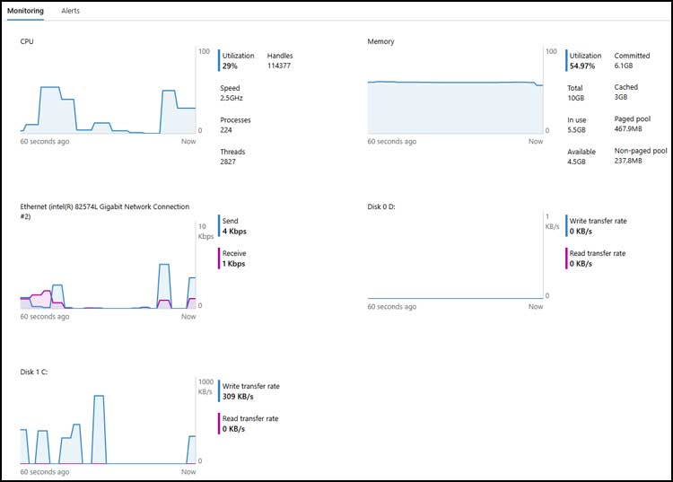Image resolution: width=673 pixels, height=482 pixels.
Task: Click the Memory utilization chart
Action: (x=455, y=91)
